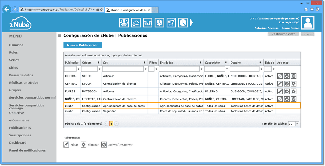Screen dimensions: 325x166
Task: Edit CENTRAL Centralización de clientes publication
Action: point(280,84)
